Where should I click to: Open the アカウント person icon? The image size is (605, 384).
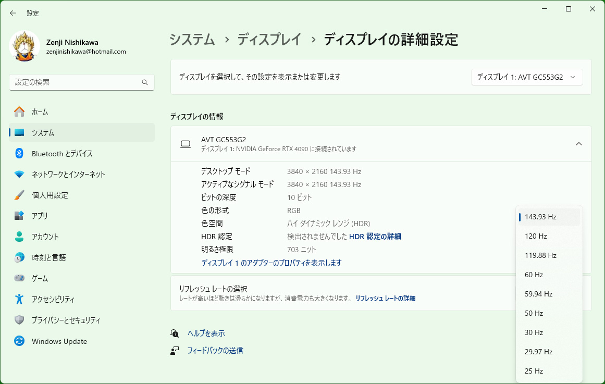(19, 237)
